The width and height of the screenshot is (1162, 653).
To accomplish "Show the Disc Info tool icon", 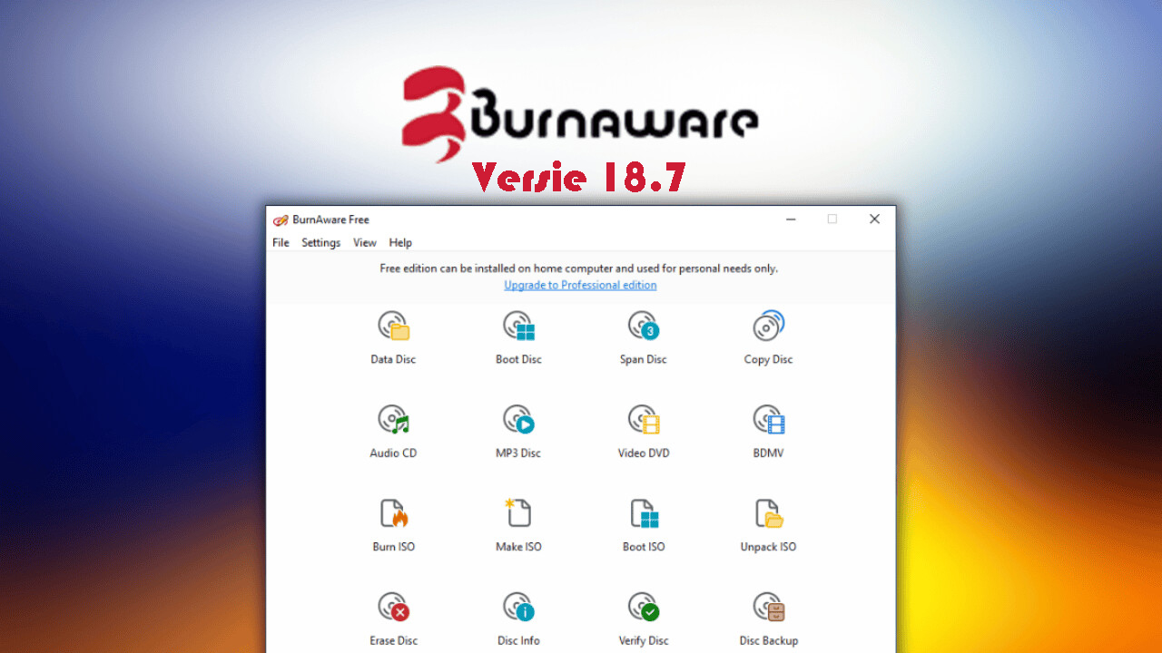I will [x=519, y=607].
